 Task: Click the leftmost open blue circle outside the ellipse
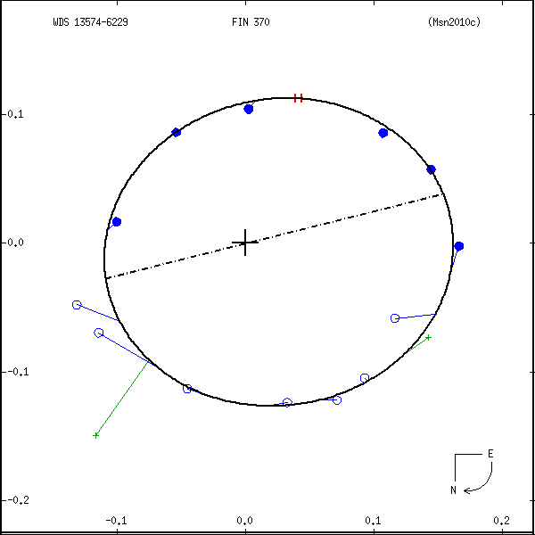tap(77, 305)
